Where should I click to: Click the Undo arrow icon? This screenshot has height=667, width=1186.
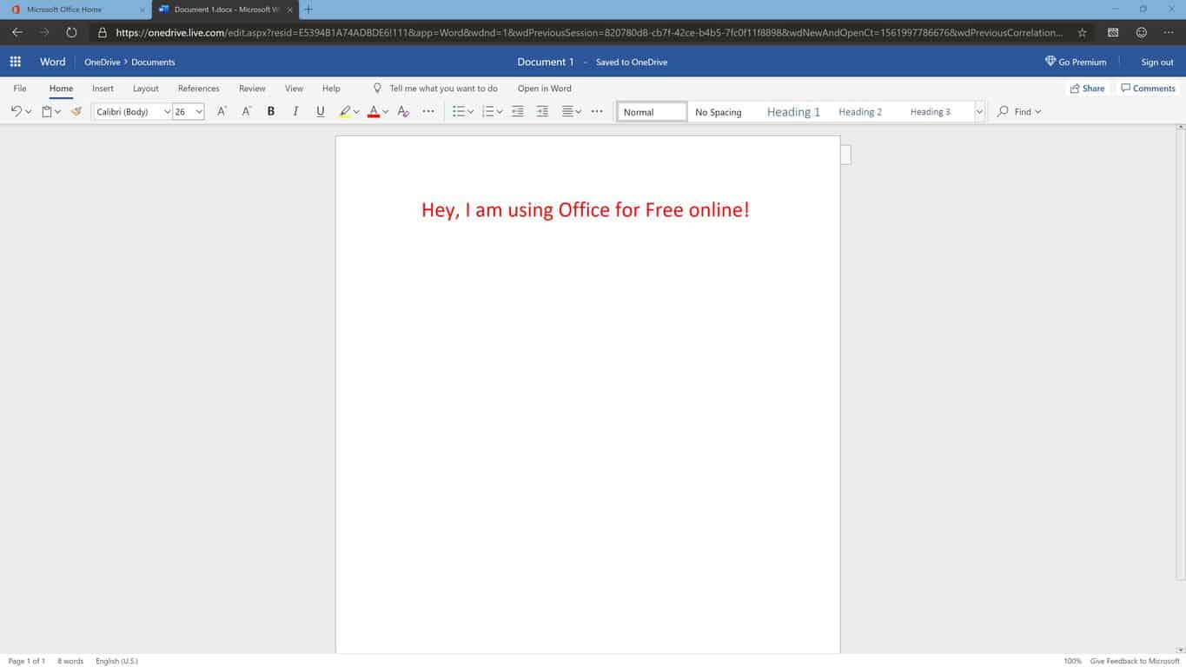[16, 111]
